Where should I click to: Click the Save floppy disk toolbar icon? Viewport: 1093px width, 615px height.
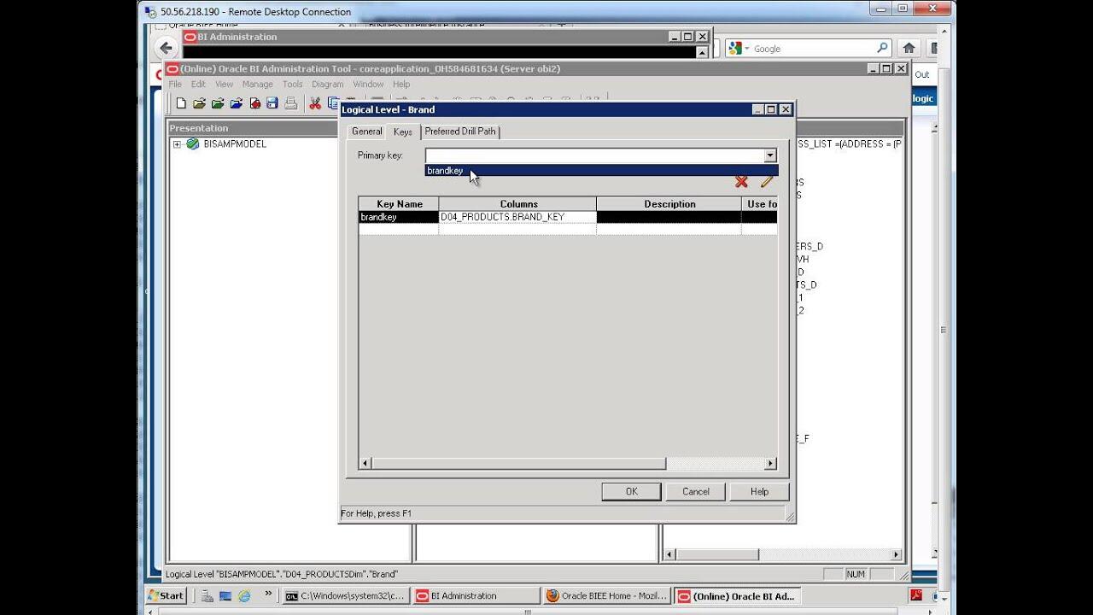pos(272,103)
